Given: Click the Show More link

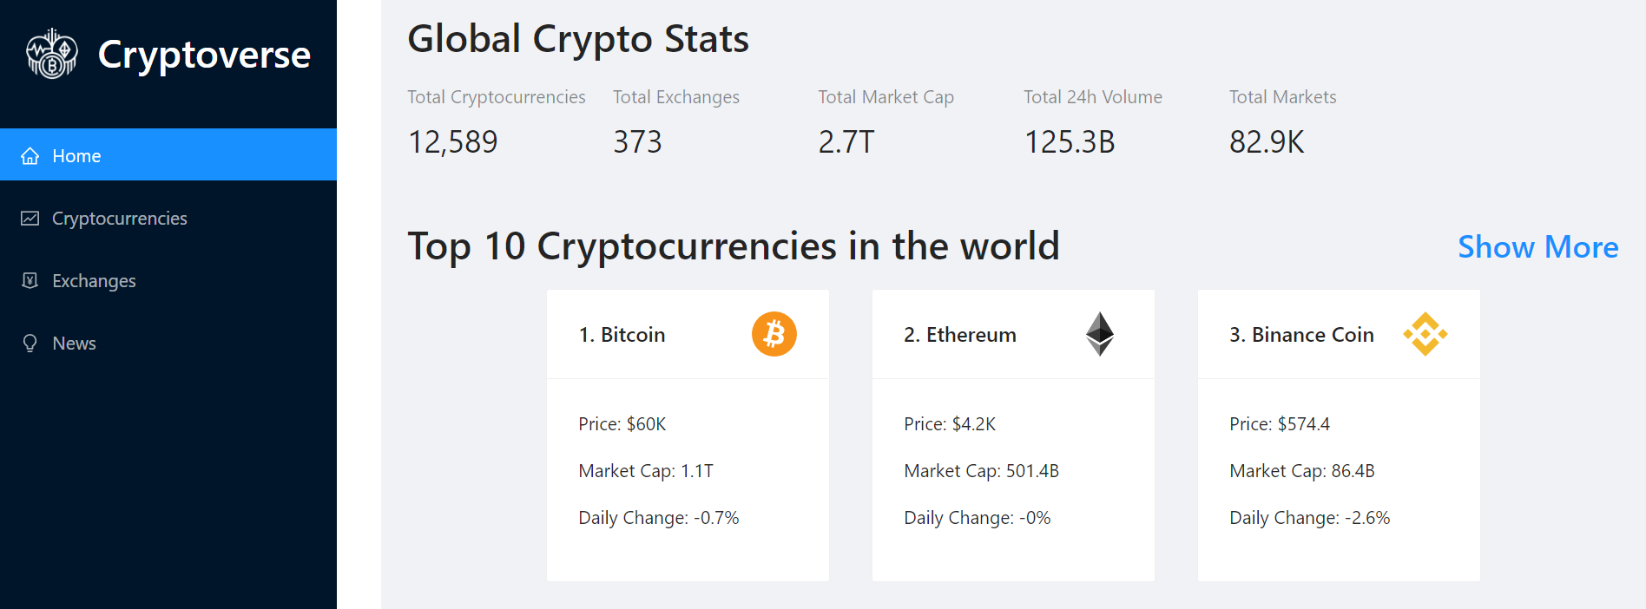Looking at the screenshot, I should click(1537, 247).
